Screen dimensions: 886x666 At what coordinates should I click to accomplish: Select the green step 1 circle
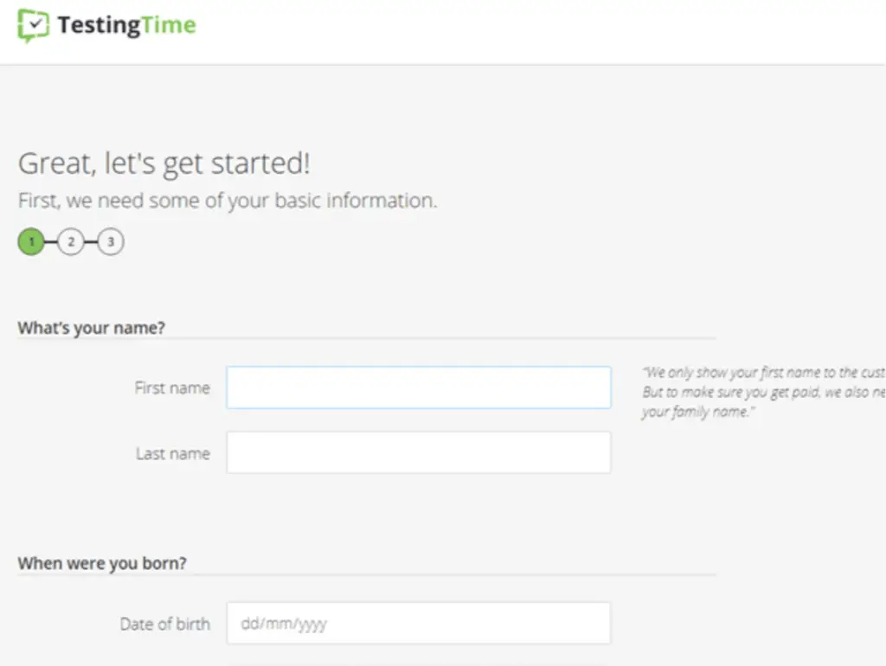pyautogui.click(x=31, y=242)
